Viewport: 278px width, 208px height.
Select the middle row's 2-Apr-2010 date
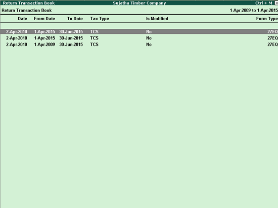[17, 38]
